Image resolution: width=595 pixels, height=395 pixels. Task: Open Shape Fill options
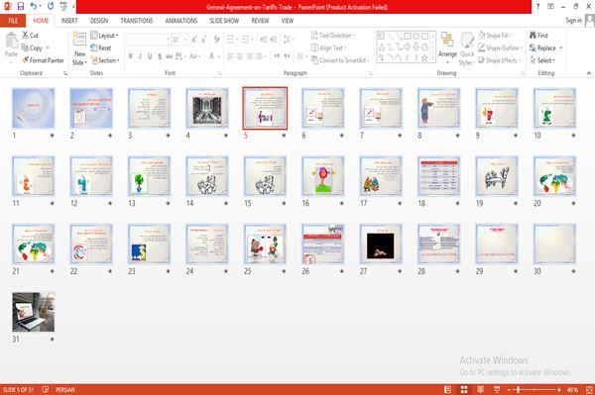[495, 36]
